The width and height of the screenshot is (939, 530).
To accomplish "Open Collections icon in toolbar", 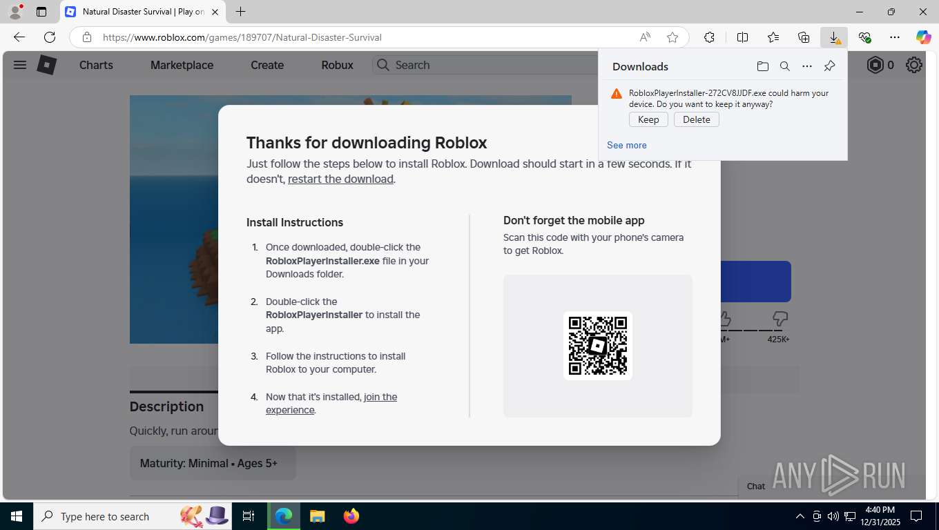I will point(804,37).
